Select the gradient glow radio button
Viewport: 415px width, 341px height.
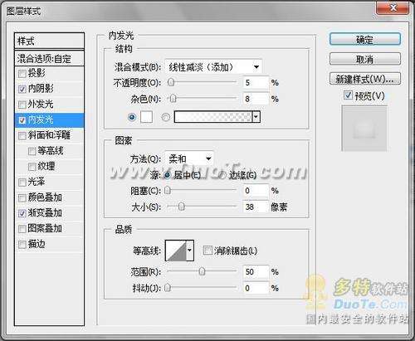click(166, 117)
